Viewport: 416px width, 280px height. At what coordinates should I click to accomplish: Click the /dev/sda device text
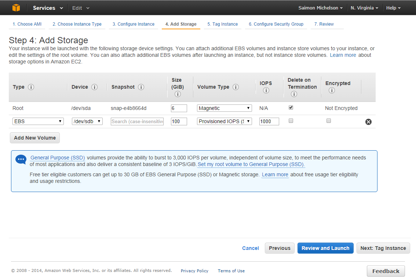click(x=81, y=108)
